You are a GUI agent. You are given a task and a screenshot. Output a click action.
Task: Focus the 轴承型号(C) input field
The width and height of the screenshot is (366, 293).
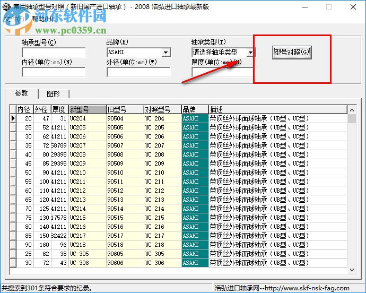click(x=54, y=53)
